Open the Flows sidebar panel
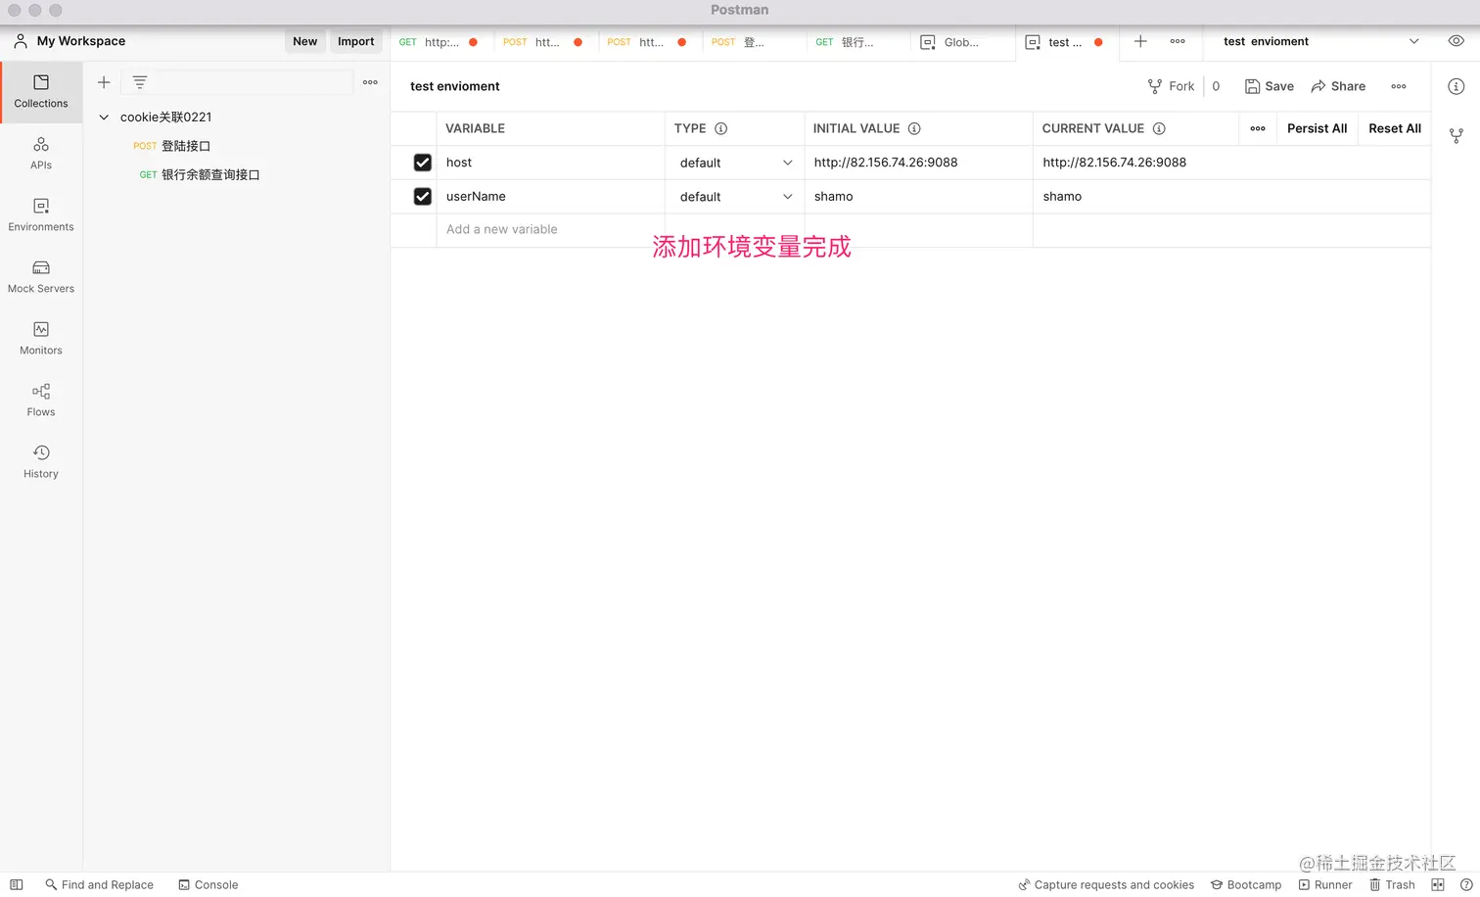Screen dimensions: 1480x897 point(41,401)
